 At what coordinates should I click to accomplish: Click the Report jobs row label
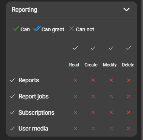[x=34, y=97]
